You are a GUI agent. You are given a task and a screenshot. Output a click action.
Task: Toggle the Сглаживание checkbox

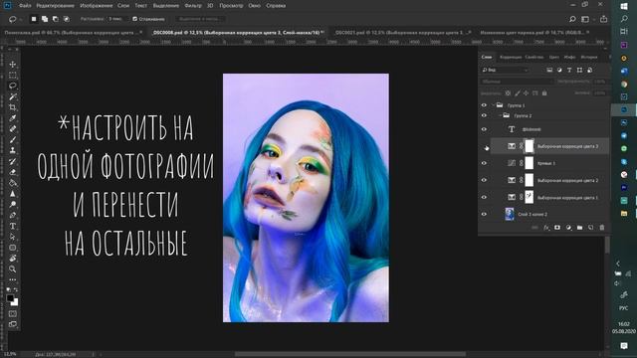pyautogui.click(x=135, y=19)
